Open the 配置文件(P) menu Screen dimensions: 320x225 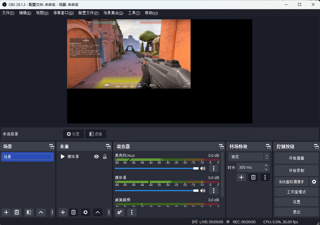tap(88, 13)
